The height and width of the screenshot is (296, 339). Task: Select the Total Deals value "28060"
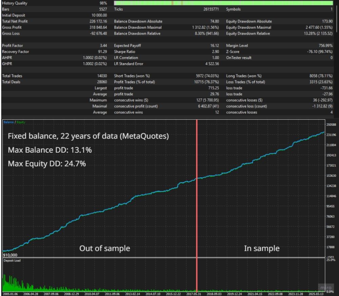[102, 82]
